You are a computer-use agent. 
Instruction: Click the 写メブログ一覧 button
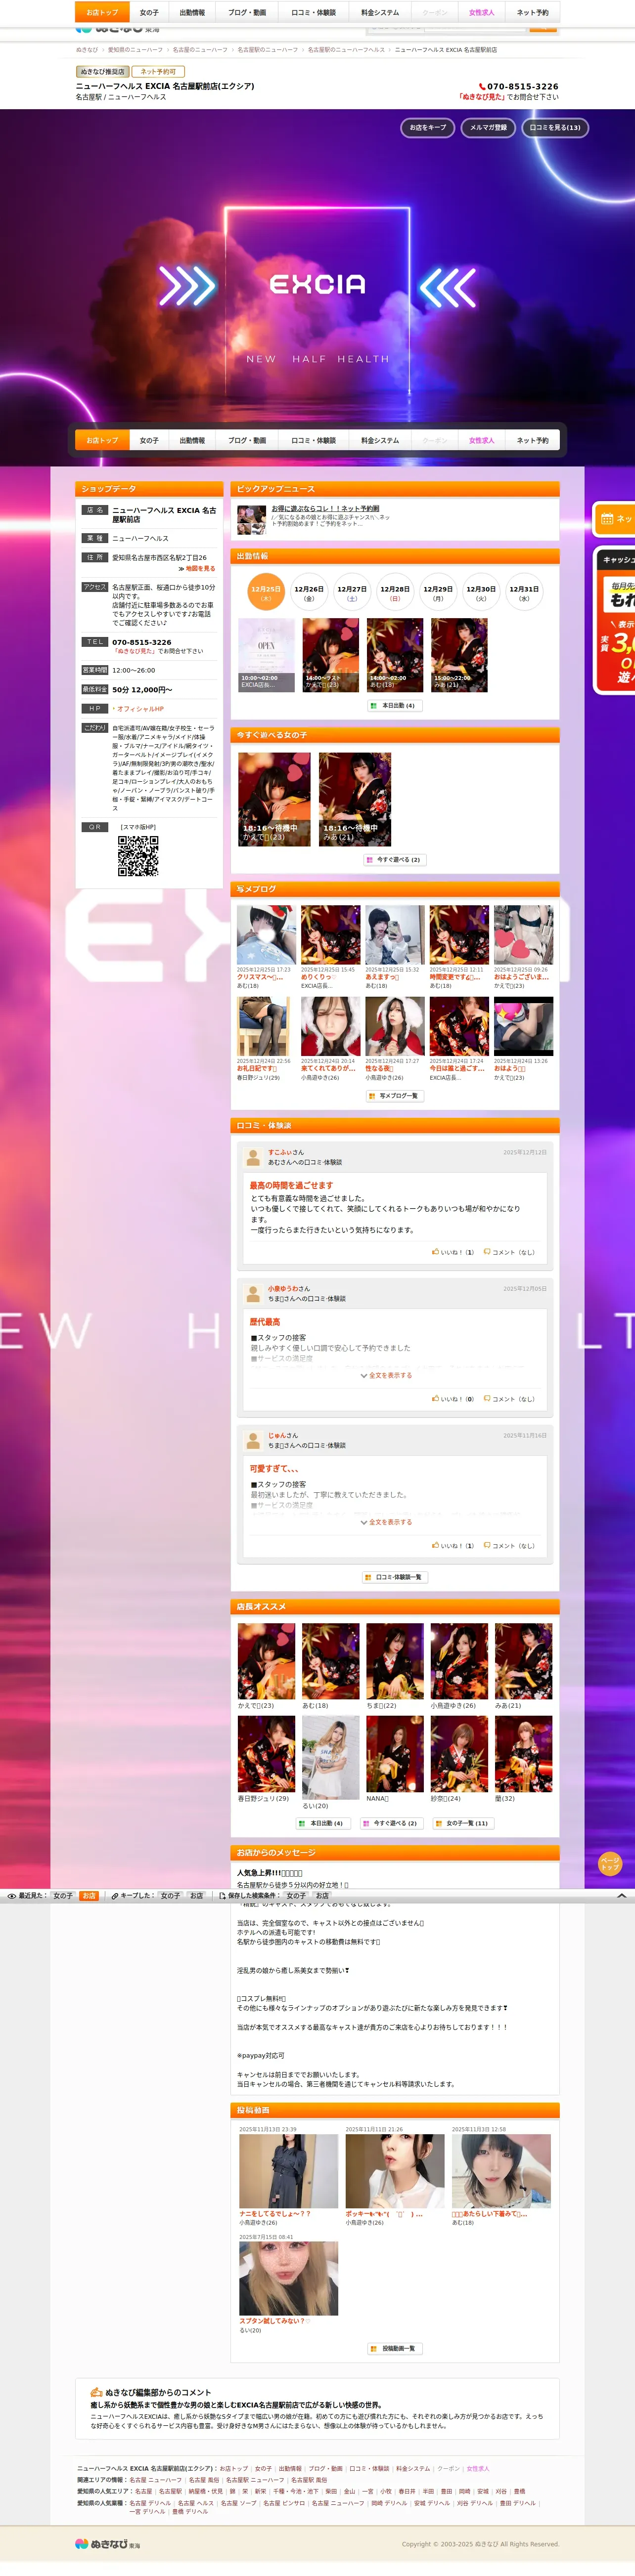click(x=394, y=1095)
